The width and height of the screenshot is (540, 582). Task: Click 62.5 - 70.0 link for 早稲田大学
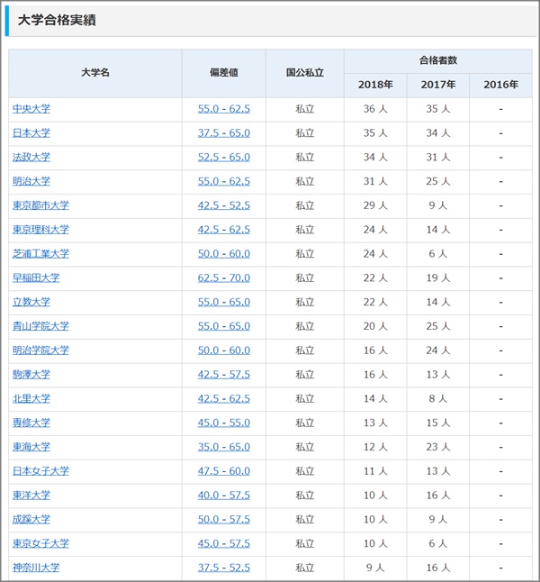tap(223, 277)
